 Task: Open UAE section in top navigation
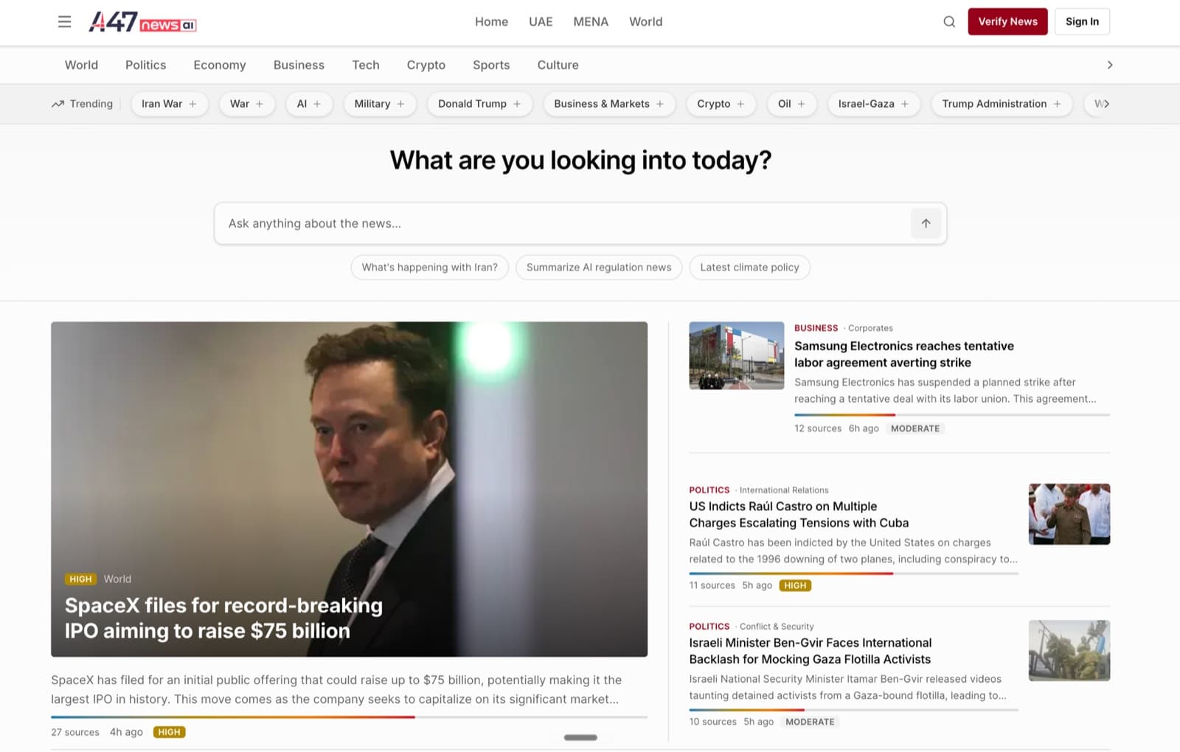[x=541, y=22]
